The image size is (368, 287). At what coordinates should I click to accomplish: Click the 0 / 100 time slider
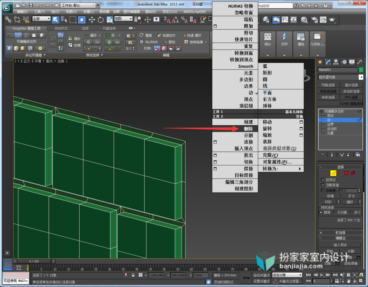coord(34,261)
